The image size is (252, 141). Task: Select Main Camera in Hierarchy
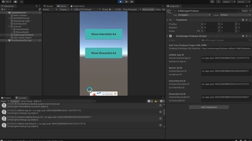coord(20,16)
